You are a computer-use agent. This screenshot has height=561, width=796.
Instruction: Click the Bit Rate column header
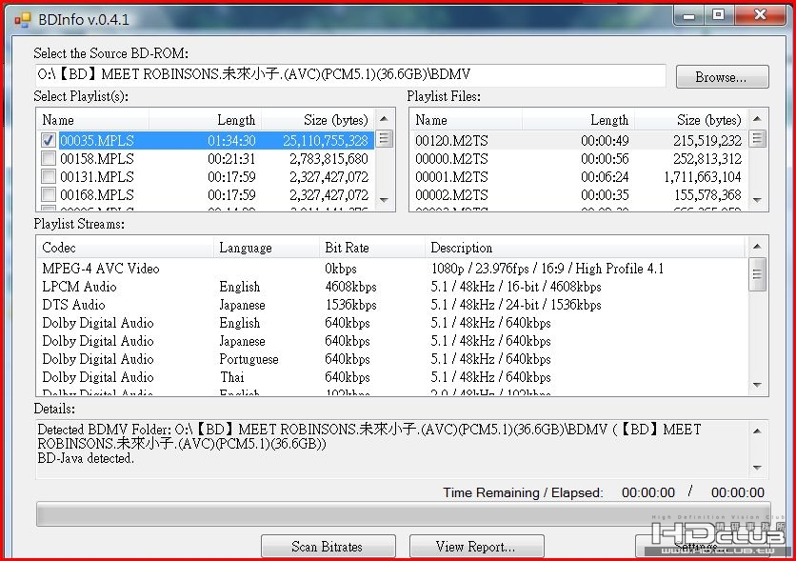(372, 248)
